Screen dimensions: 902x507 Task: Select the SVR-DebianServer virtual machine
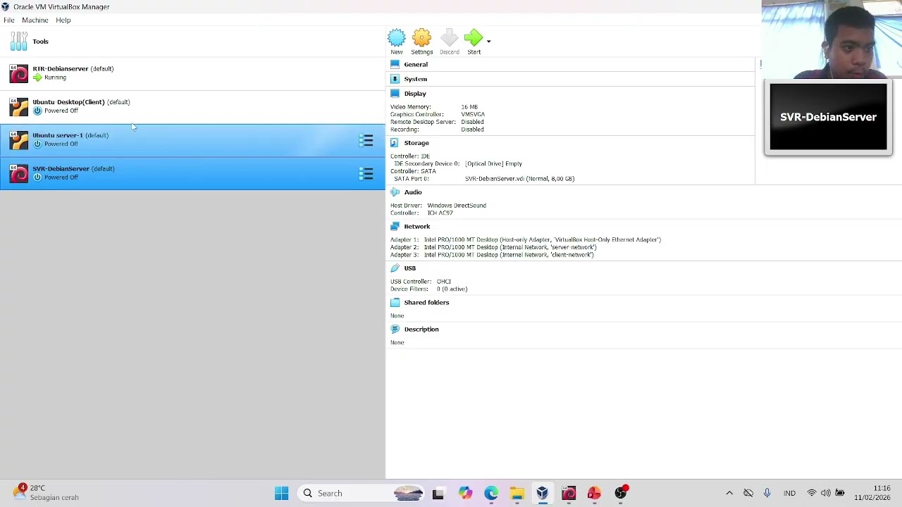192,173
